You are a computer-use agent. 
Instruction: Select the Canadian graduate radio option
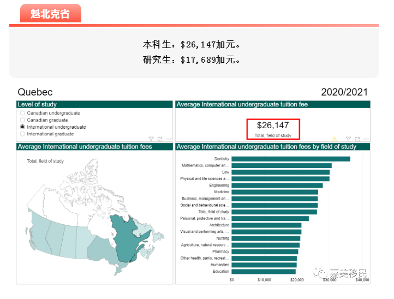[22, 120]
